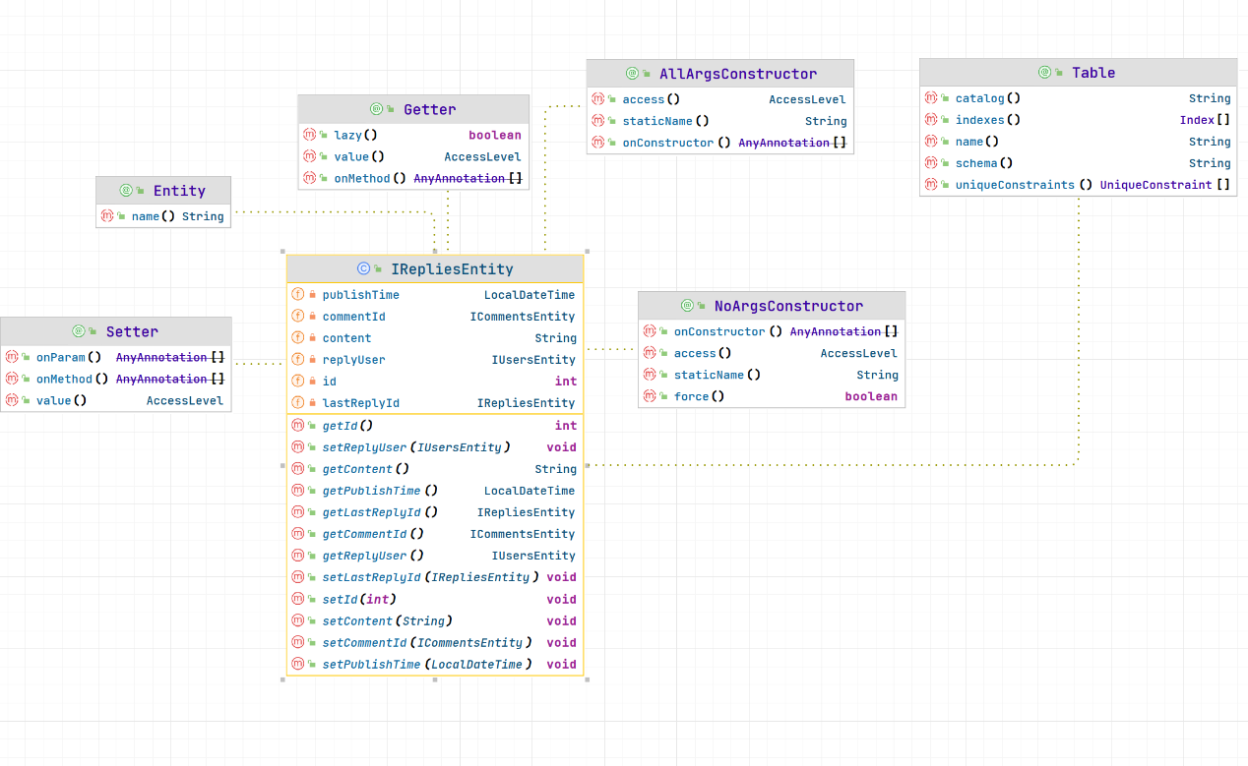
Task: Select the IRepliesEntity class header
Action: coord(435,268)
